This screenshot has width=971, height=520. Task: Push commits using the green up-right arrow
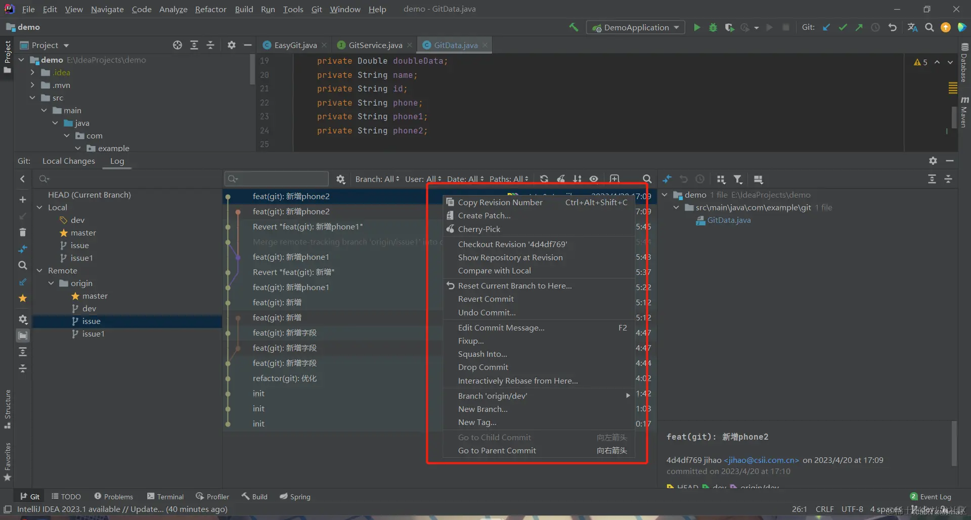(859, 27)
